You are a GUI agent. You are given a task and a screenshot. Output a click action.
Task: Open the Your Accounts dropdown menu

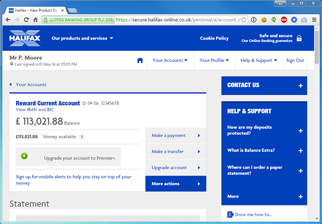(170, 60)
